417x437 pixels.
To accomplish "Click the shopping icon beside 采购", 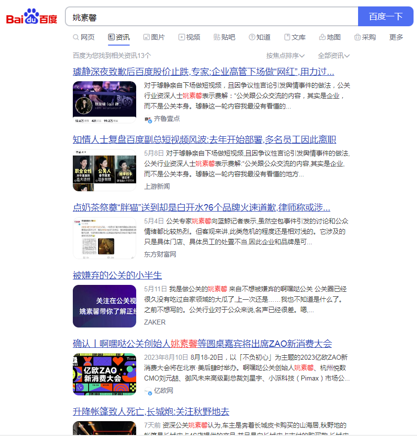I will point(357,37).
